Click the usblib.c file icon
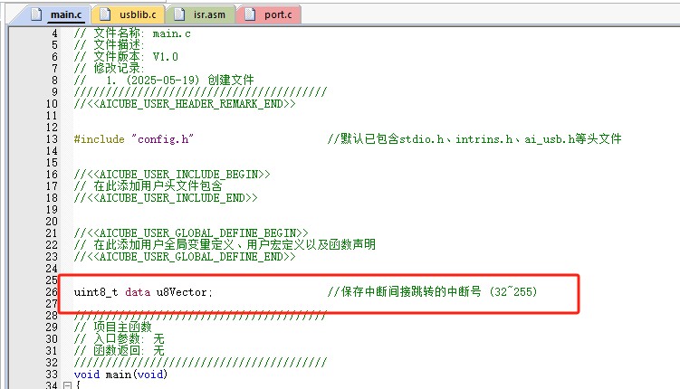Viewport: 680px width, 389px height. [x=103, y=15]
